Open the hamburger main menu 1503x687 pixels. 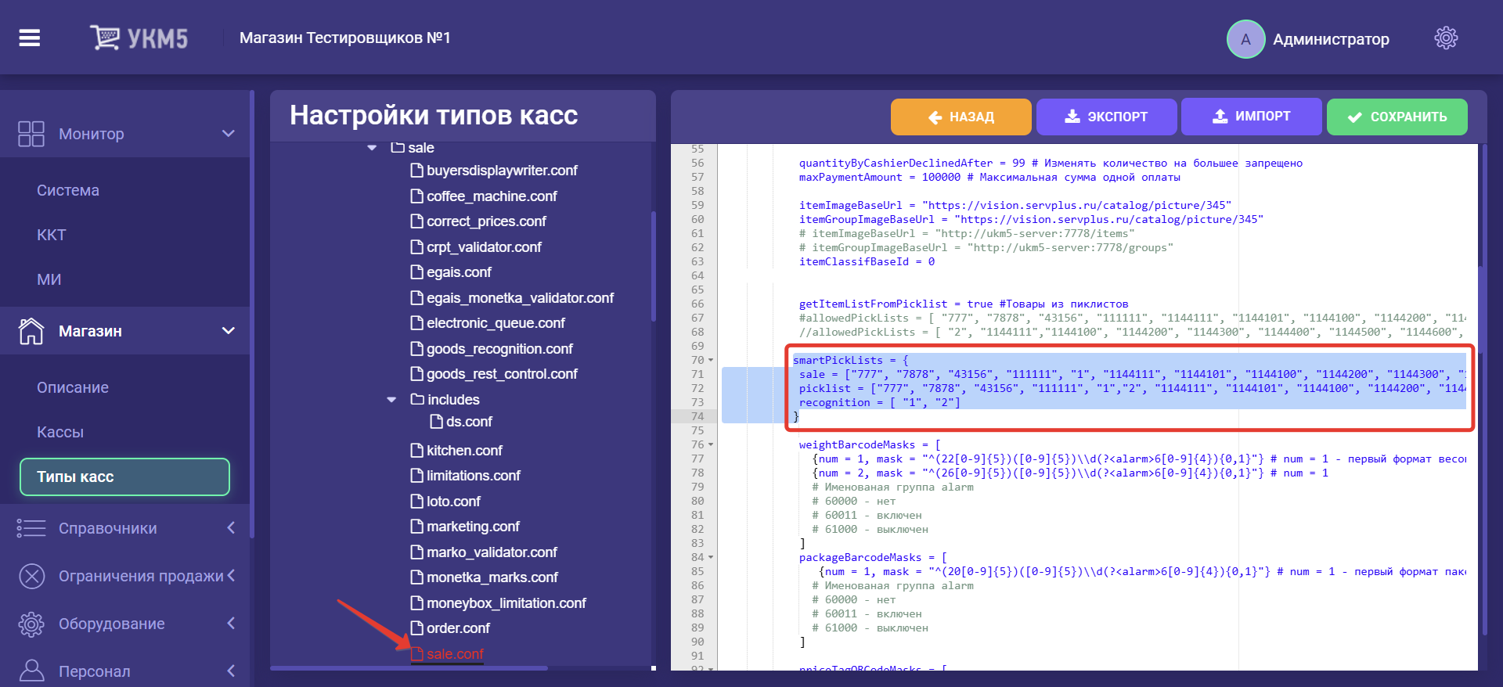tap(30, 38)
